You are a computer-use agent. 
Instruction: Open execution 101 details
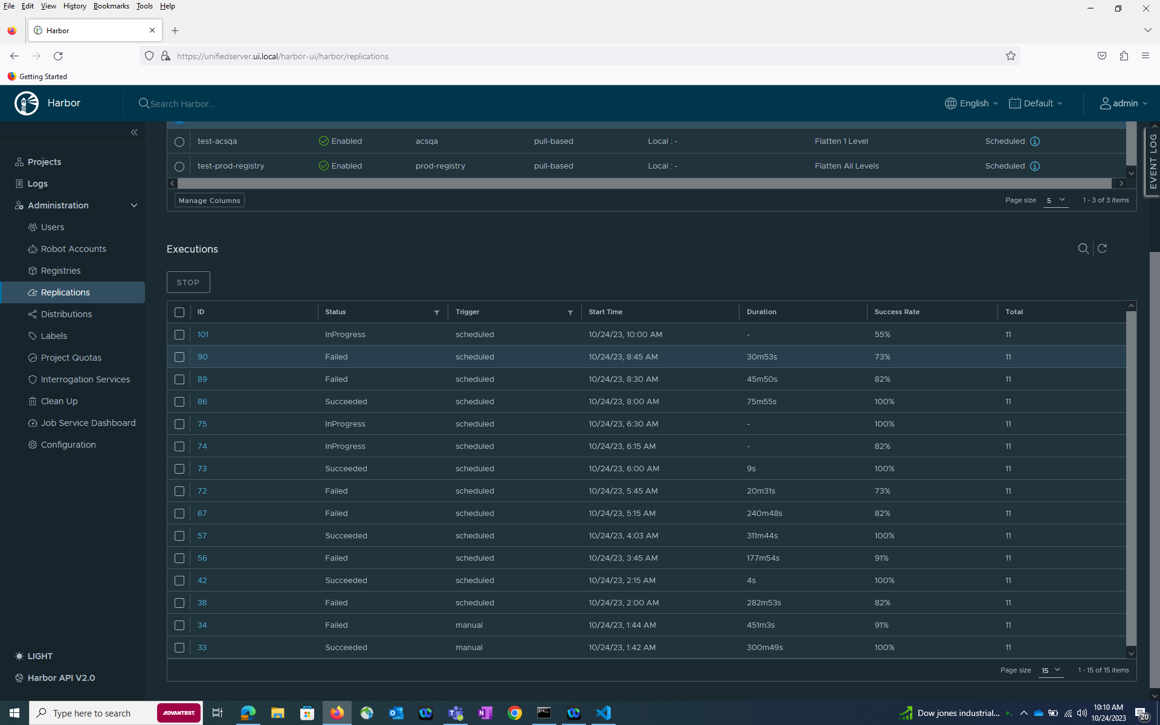point(203,334)
